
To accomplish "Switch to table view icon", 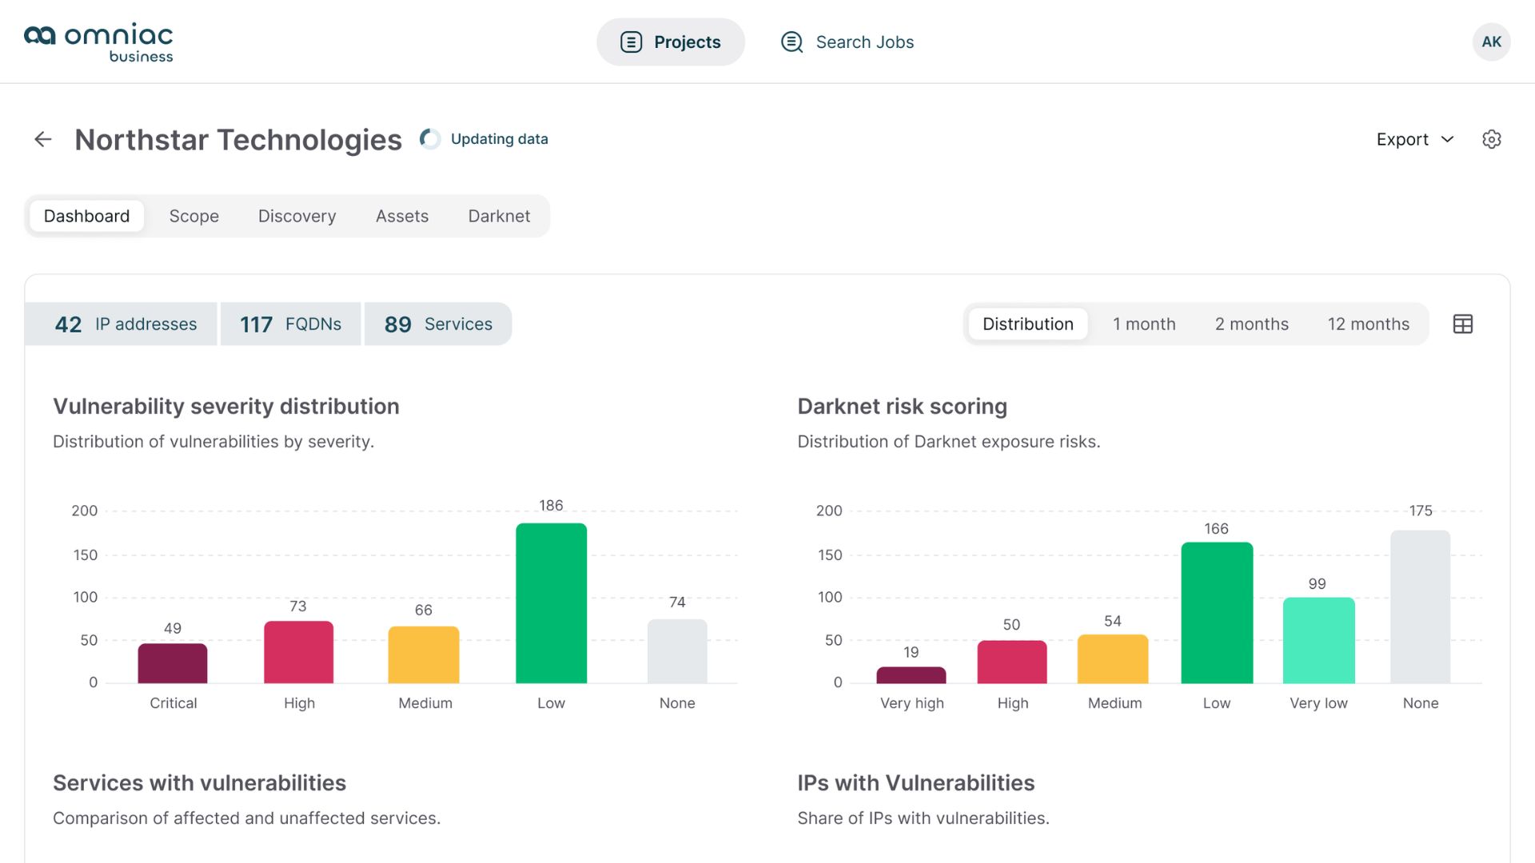I will (x=1462, y=324).
